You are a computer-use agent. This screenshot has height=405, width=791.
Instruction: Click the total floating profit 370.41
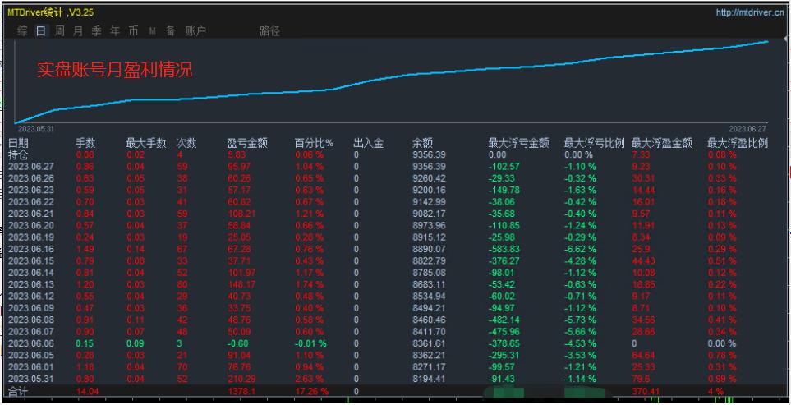click(x=646, y=391)
